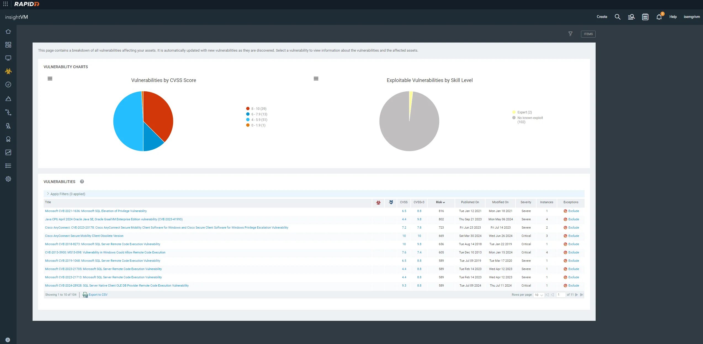Open the notifications bell
This screenshot has height=344, width=703.
click(659, 17)
